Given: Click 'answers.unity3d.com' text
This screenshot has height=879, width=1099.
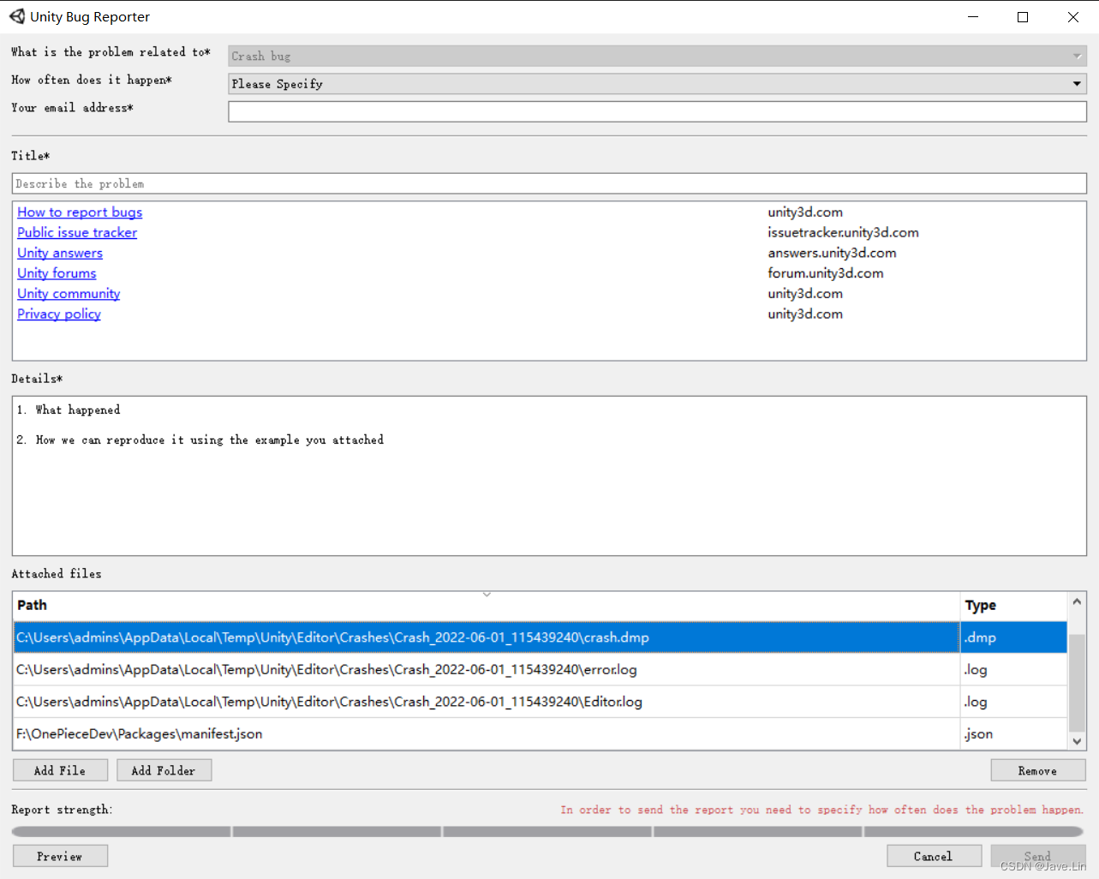Looking at the screenshot, I should click(832, 253).
